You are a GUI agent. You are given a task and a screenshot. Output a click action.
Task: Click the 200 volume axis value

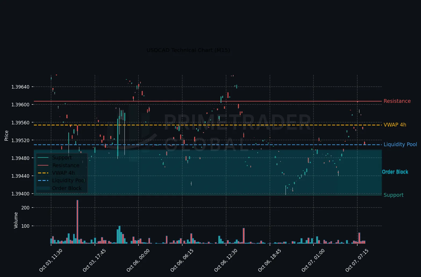click(26, 208)
